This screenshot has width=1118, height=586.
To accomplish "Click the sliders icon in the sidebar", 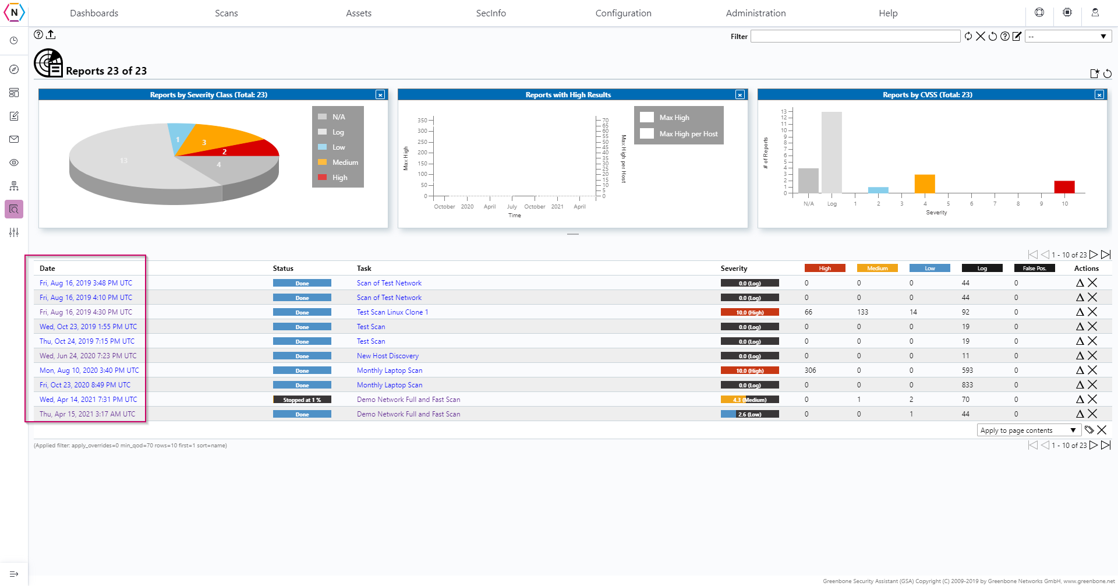I will tap(14, 232).
